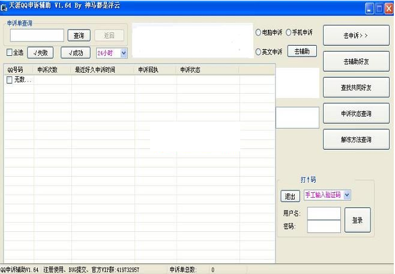Maximize the window using the title bar button

tap(379, 8)
